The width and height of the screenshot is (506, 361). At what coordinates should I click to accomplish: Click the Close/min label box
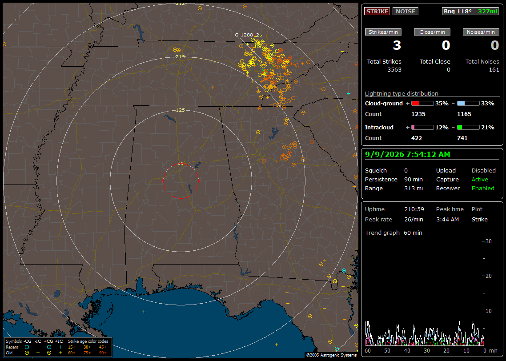pyautogui.click(x=432, y=32)
